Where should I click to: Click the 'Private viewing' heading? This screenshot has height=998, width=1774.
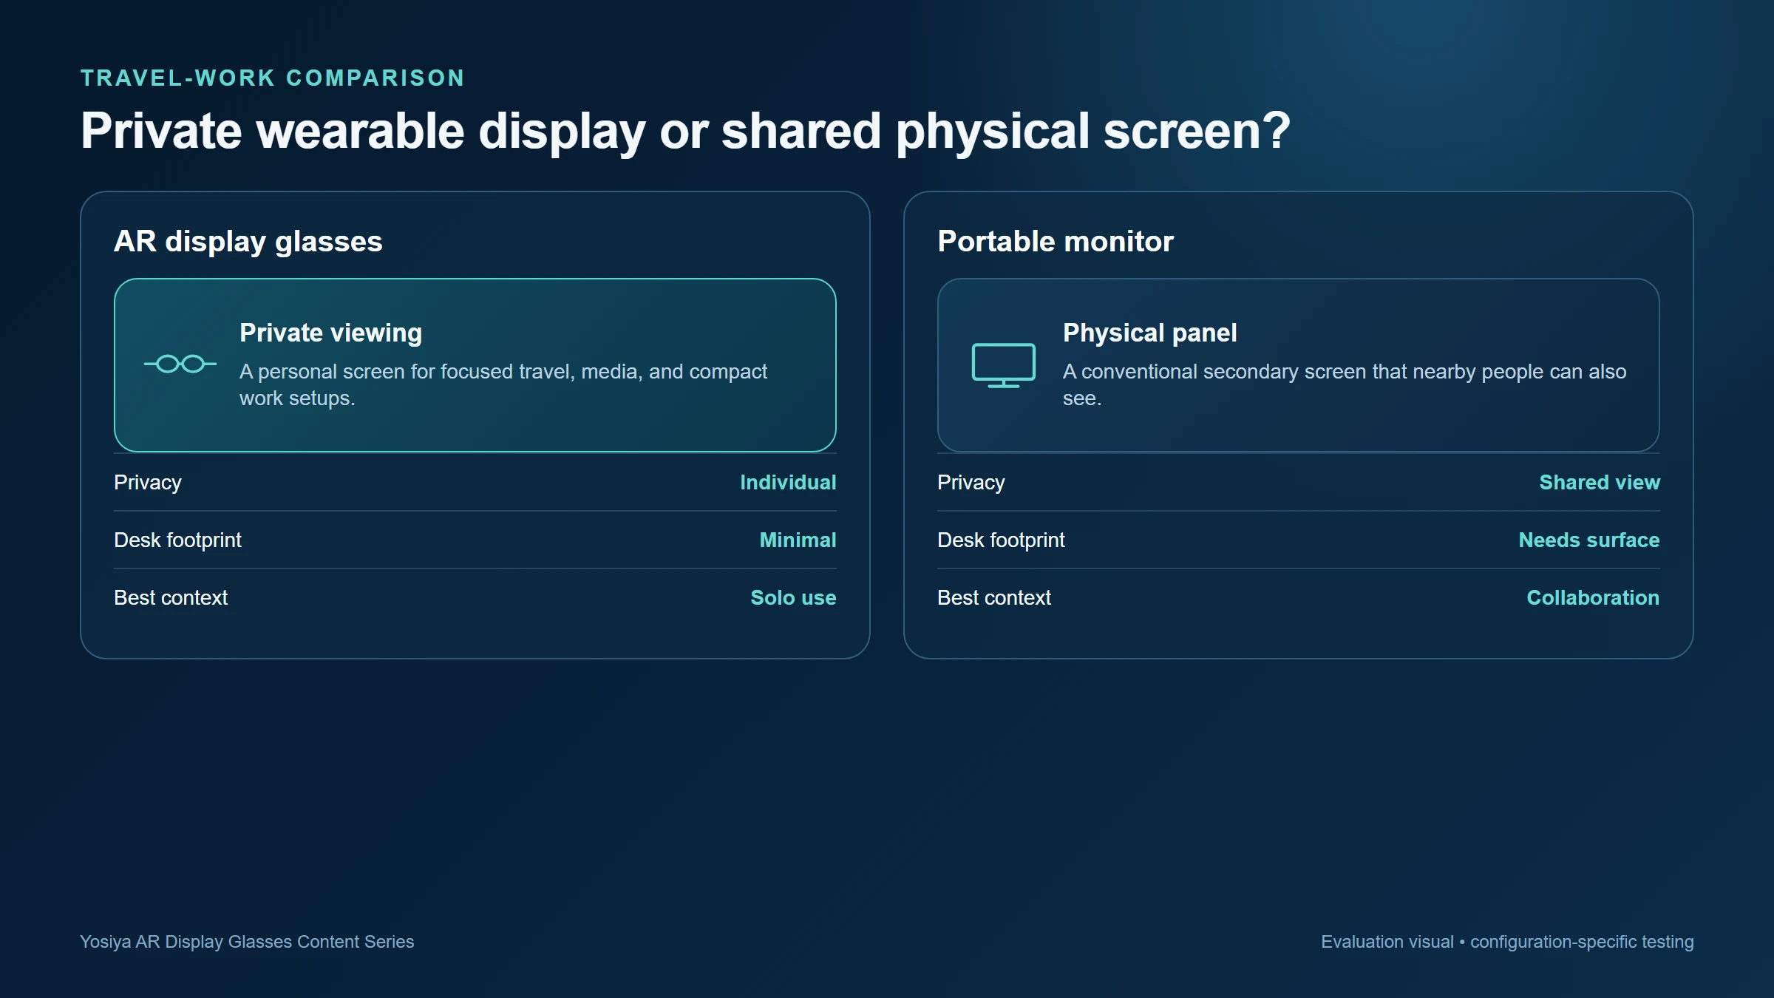coord(330,333)
